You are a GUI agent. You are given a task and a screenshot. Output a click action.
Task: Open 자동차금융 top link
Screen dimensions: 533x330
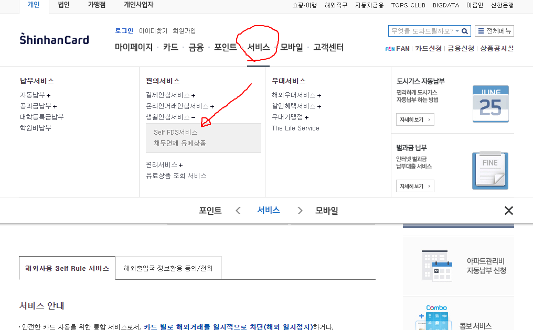tap(369, 5)
